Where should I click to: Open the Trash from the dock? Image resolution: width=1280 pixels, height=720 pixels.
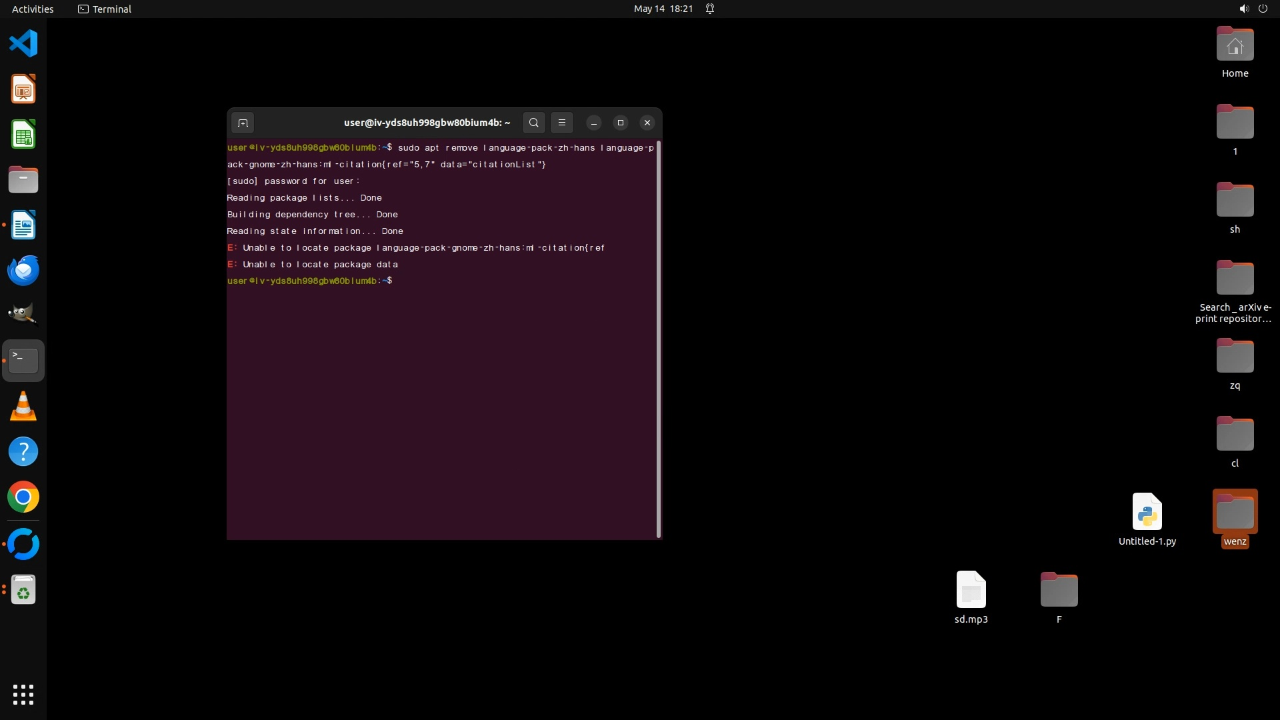tap(23, 590)
